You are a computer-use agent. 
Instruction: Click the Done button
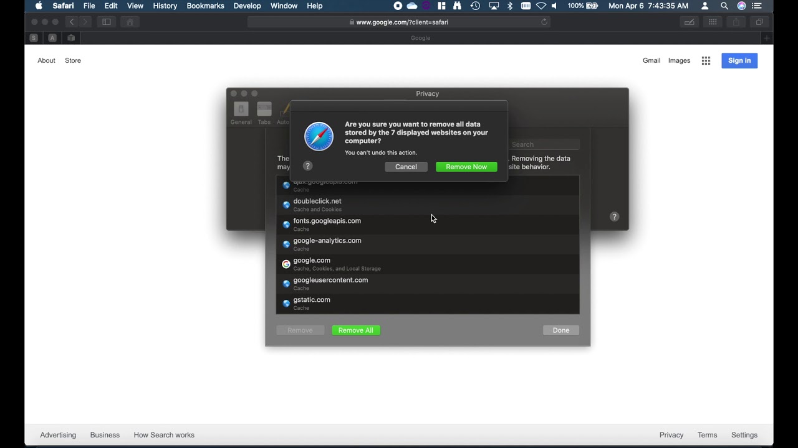(561, 330)
